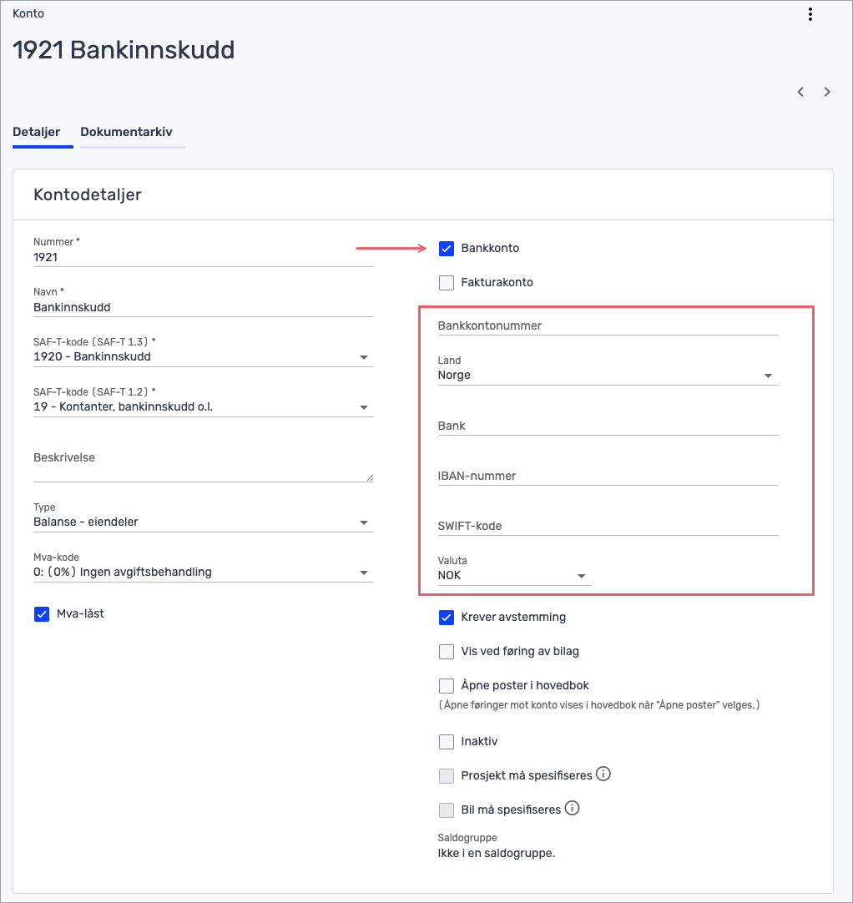Toggle the Mva-låst checkbox
The height and width of the screenshot is (903, 853).
[42, 614]
